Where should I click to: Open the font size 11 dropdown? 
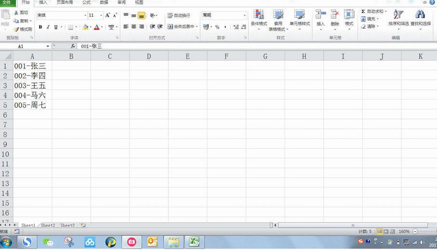[101, 15]
